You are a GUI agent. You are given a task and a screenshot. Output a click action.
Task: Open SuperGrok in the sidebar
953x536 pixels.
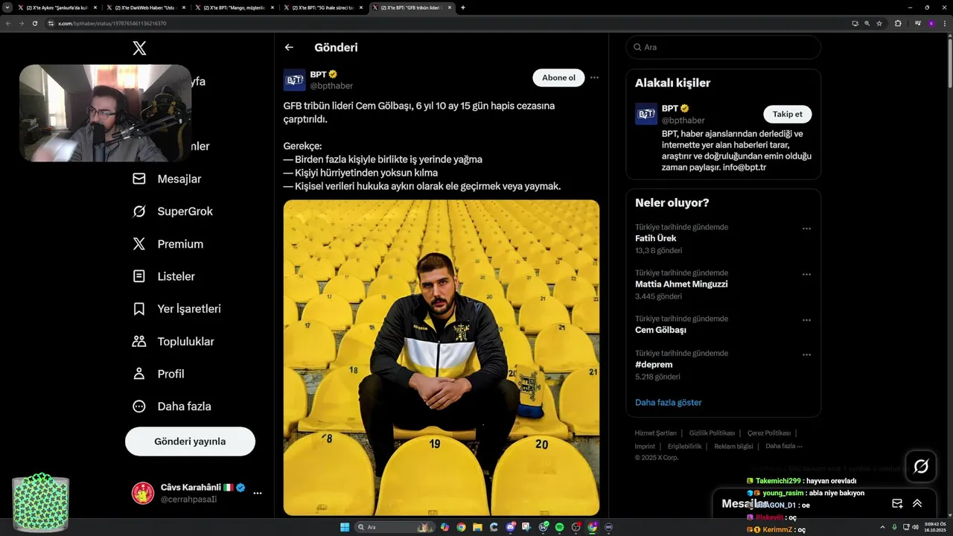[173, 211]
